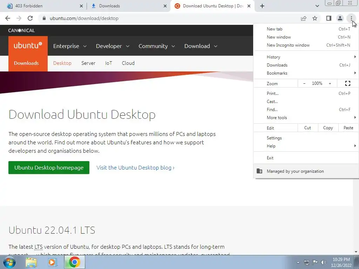This screenshot has width=359, height=269.
Task: Reload the Ubuntu download page
Action: pyautogui.click(x=30, y=18)
